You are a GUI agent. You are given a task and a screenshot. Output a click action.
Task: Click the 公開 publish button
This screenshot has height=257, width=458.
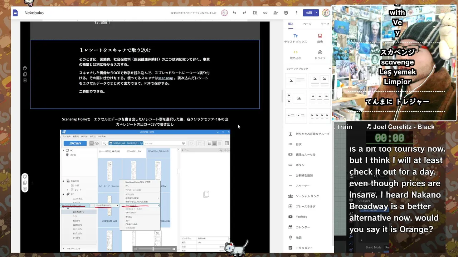click(x=309, y=13)
